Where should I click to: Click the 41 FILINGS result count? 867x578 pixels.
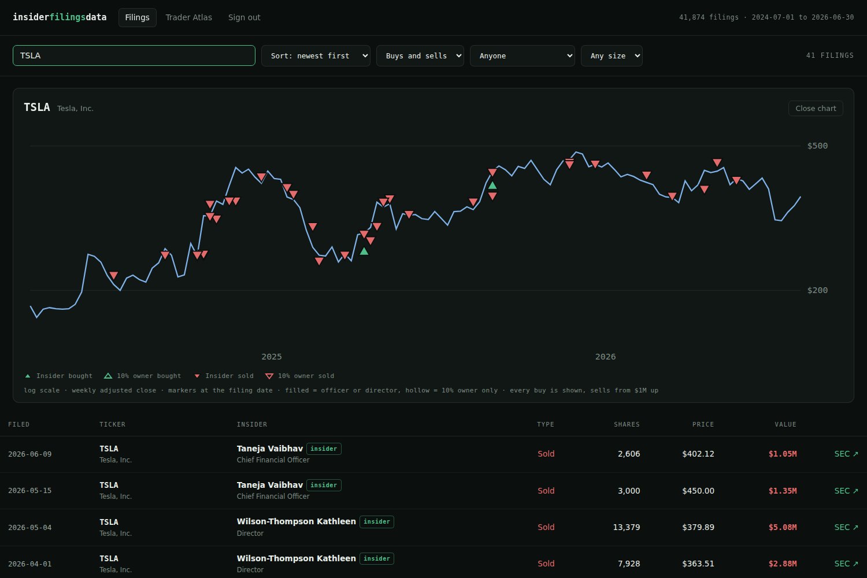pos(830,55)
